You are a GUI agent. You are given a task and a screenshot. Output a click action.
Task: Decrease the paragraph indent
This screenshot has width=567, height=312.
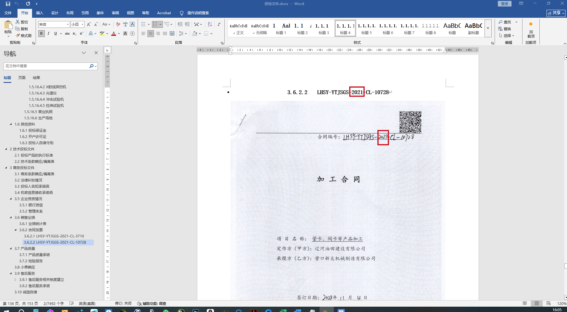tap(180, 24)
